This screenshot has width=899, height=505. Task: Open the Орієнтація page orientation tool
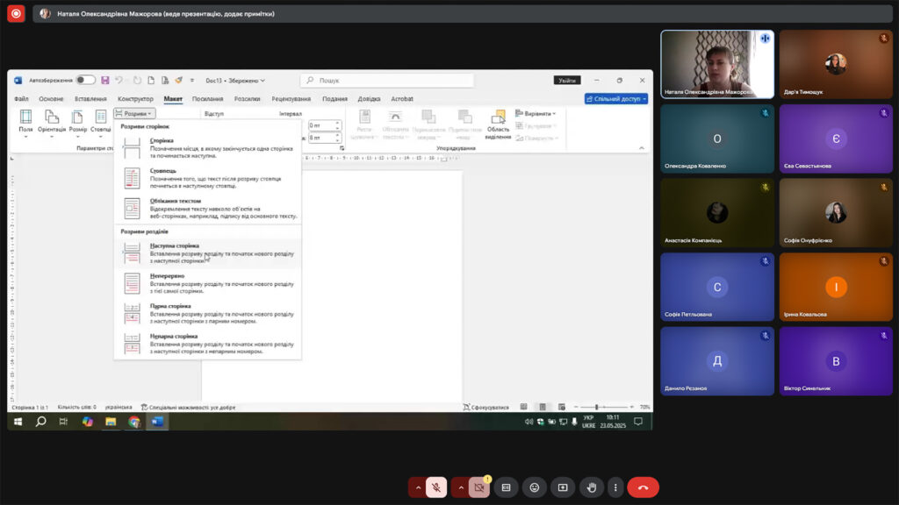[52, 123]
